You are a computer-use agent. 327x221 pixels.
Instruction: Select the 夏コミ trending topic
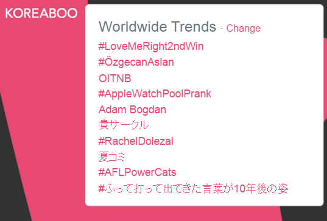111,157
